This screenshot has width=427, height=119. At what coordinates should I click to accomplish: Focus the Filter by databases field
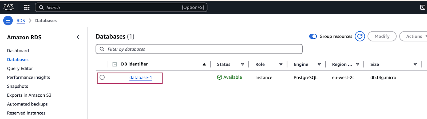click(x=199, y=49)
